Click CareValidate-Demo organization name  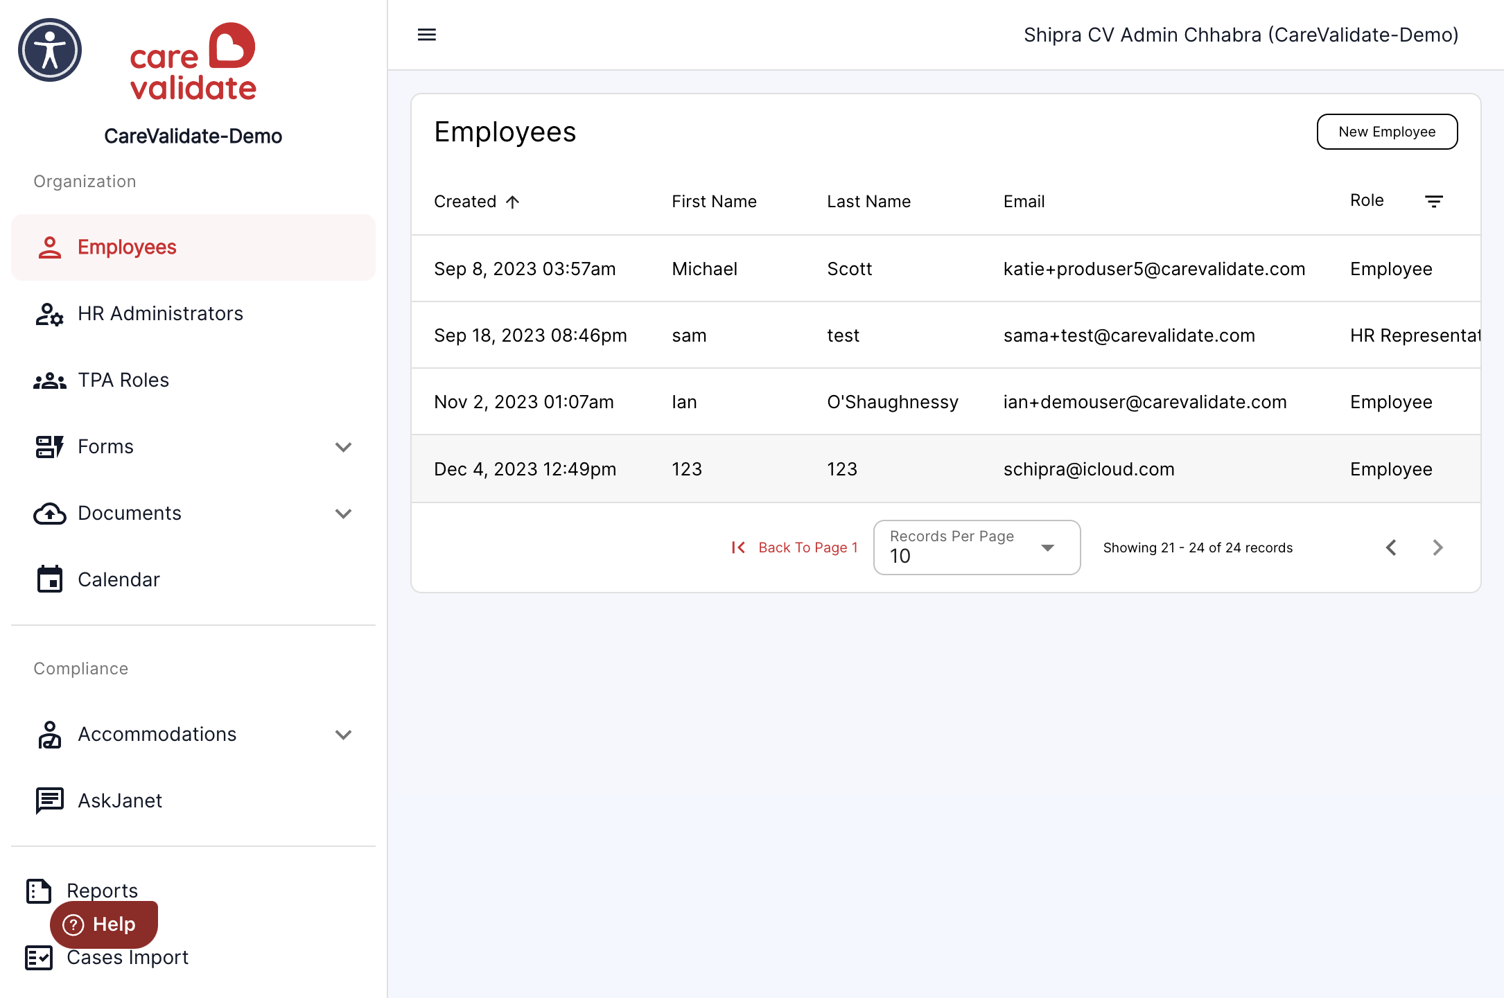point(193,137)
